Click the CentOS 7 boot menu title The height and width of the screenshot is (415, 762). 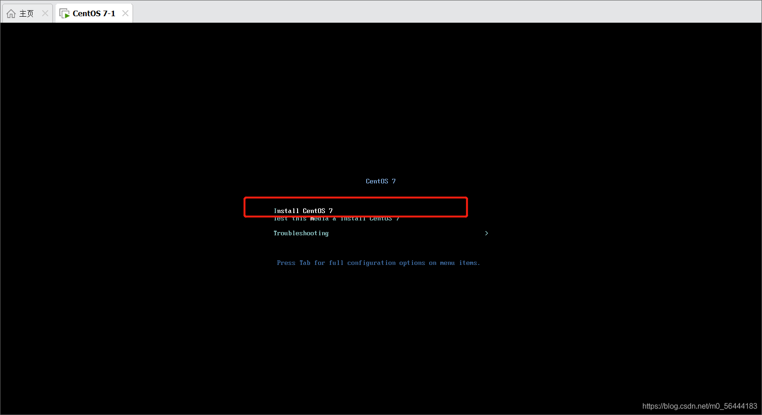point(381,181)
